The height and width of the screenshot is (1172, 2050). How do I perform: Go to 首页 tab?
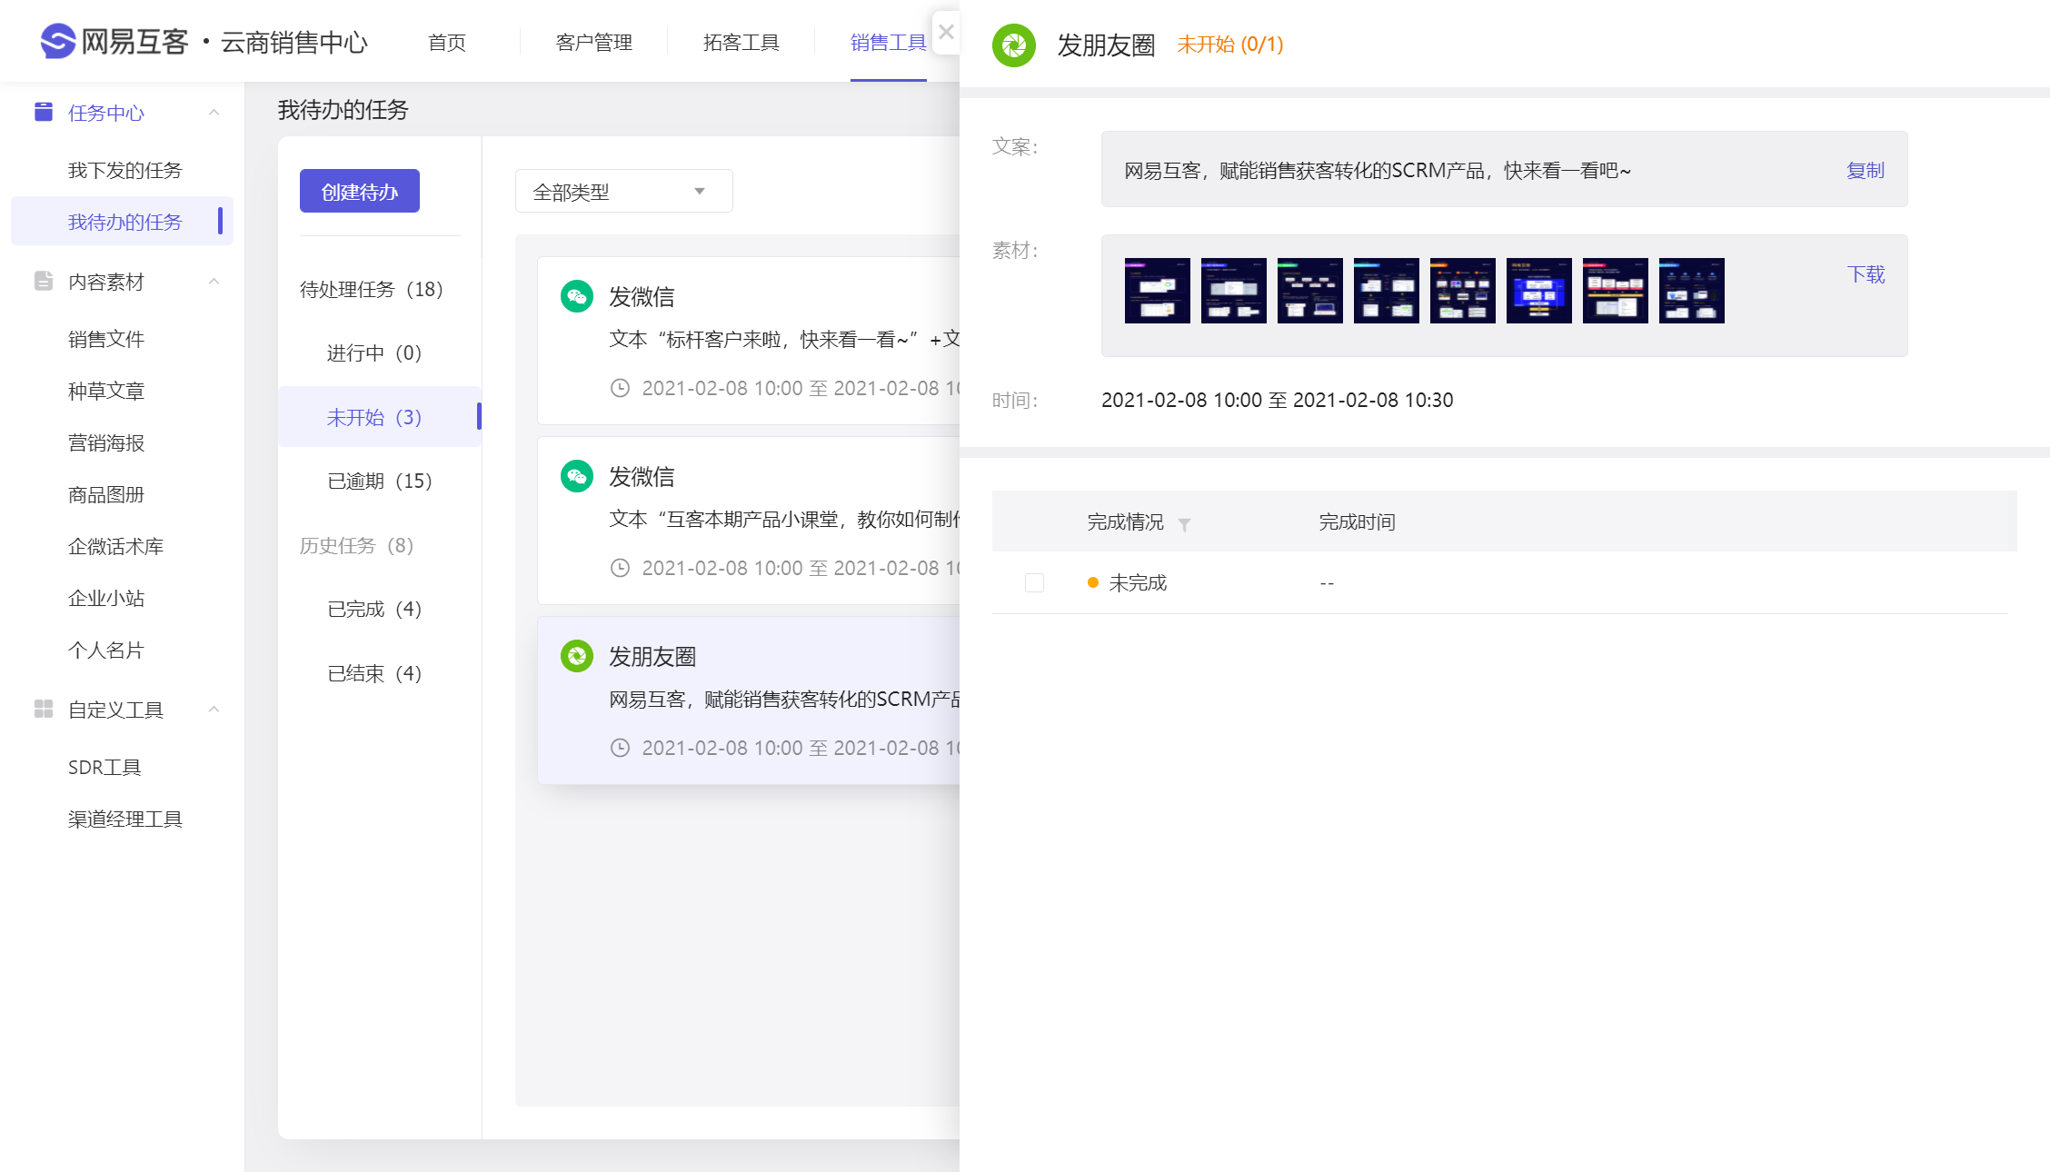pyautogui.click(x=447, y=42)
